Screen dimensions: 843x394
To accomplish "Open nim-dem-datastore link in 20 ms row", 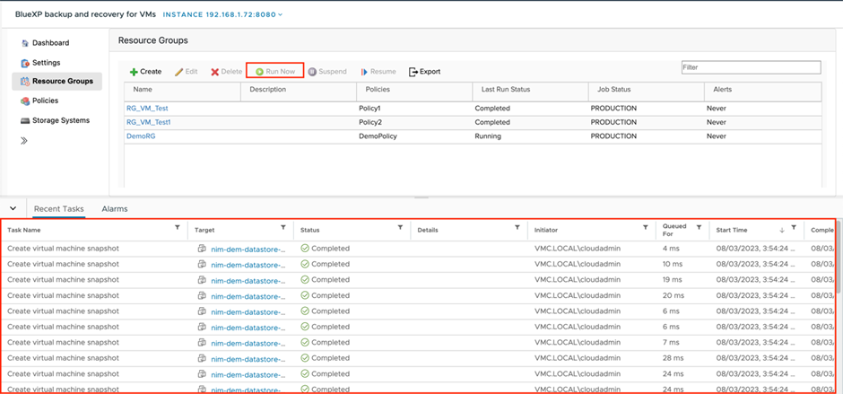I will pos(248,296).
